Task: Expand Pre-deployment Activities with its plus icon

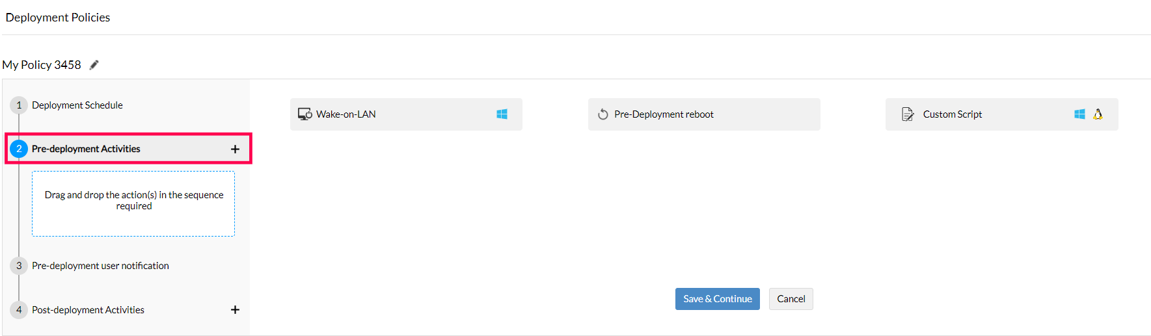Action: pos(235,149)
